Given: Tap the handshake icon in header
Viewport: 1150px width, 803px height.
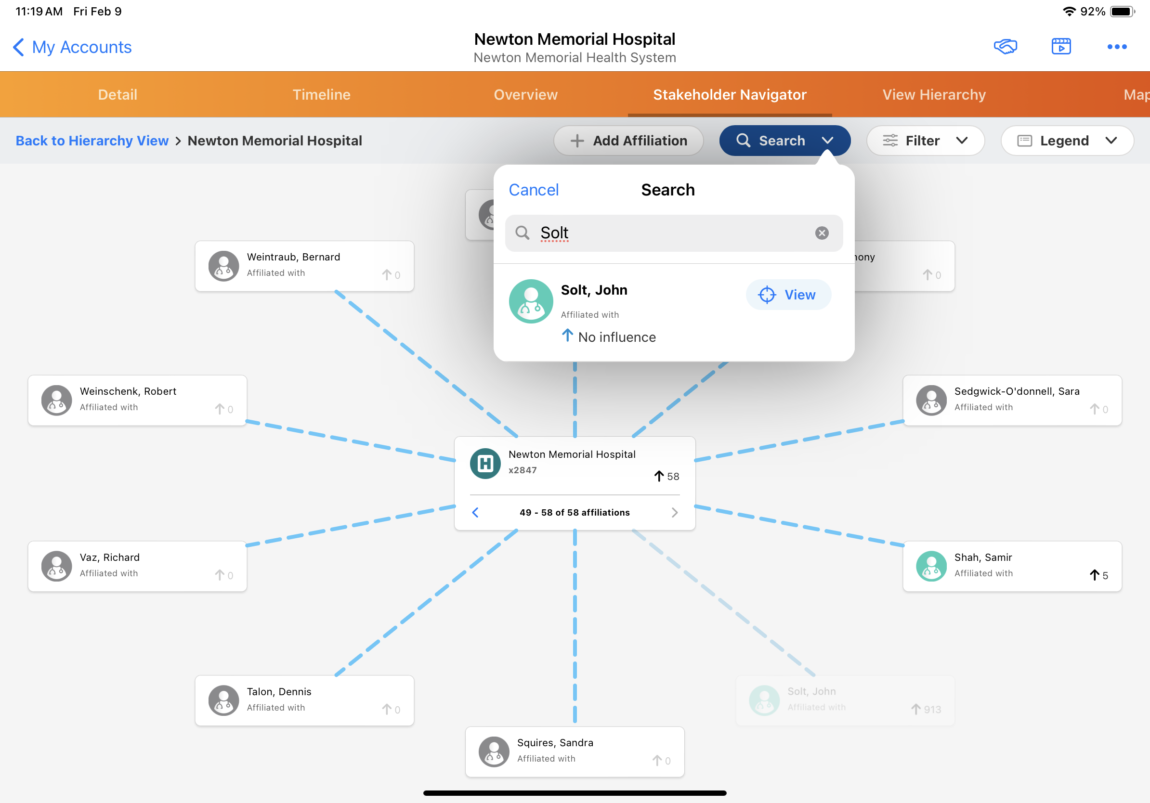Looking at the screenshot, I should pyautogui.click(x=1005, y=47).
